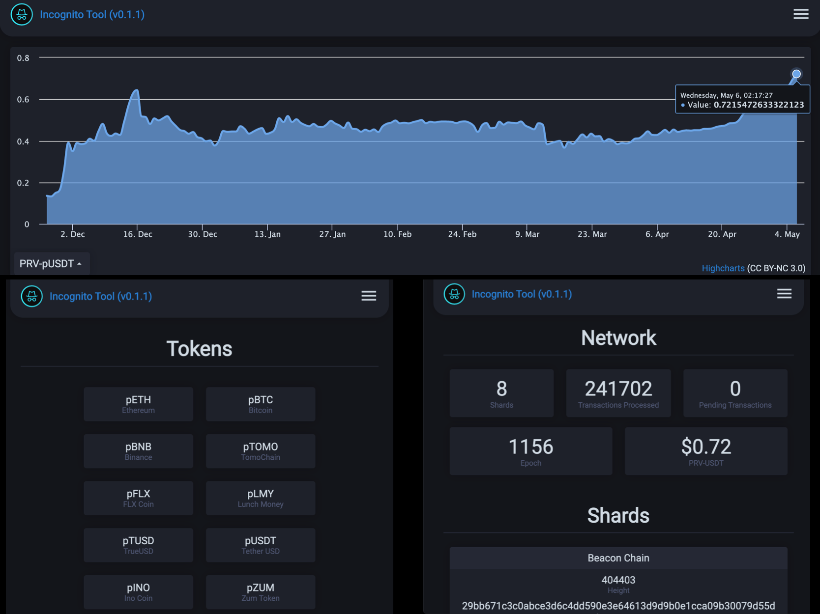
Task: Open hamburger menu in top chart panel
Action: 801,14
